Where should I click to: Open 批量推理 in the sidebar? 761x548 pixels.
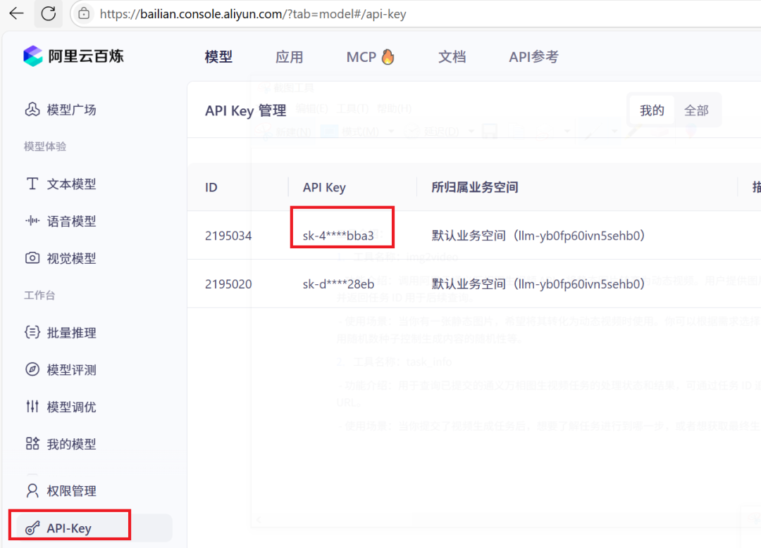[71, 333]
